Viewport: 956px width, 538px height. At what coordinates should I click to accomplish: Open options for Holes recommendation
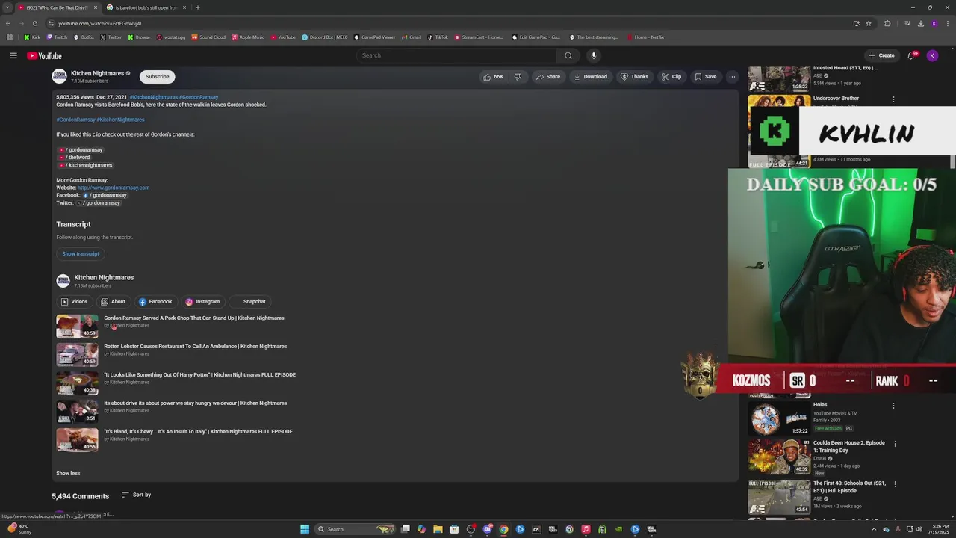(893, 406)
